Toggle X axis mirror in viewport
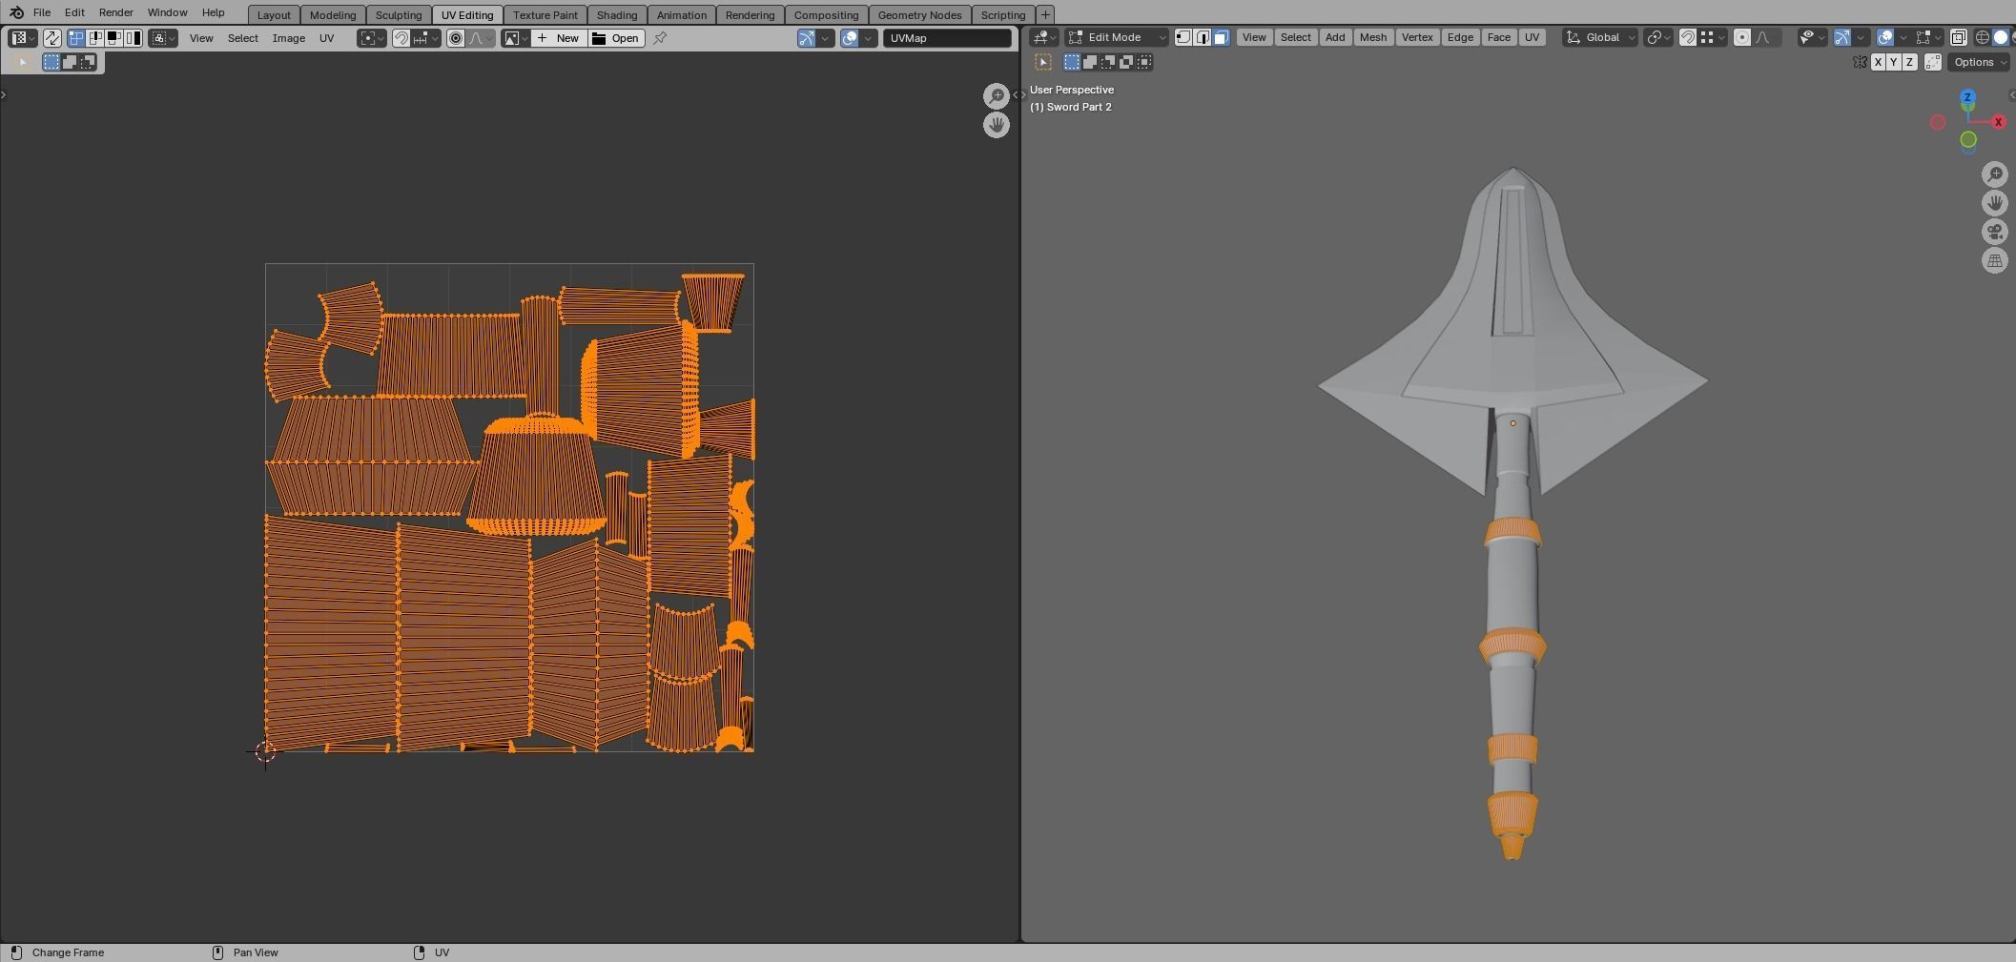Viewport: 2016px width, 962px height. click(1878, 62)
